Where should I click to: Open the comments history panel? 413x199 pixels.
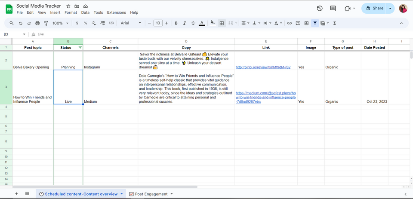pyautogui.click(x=333, y=8)
